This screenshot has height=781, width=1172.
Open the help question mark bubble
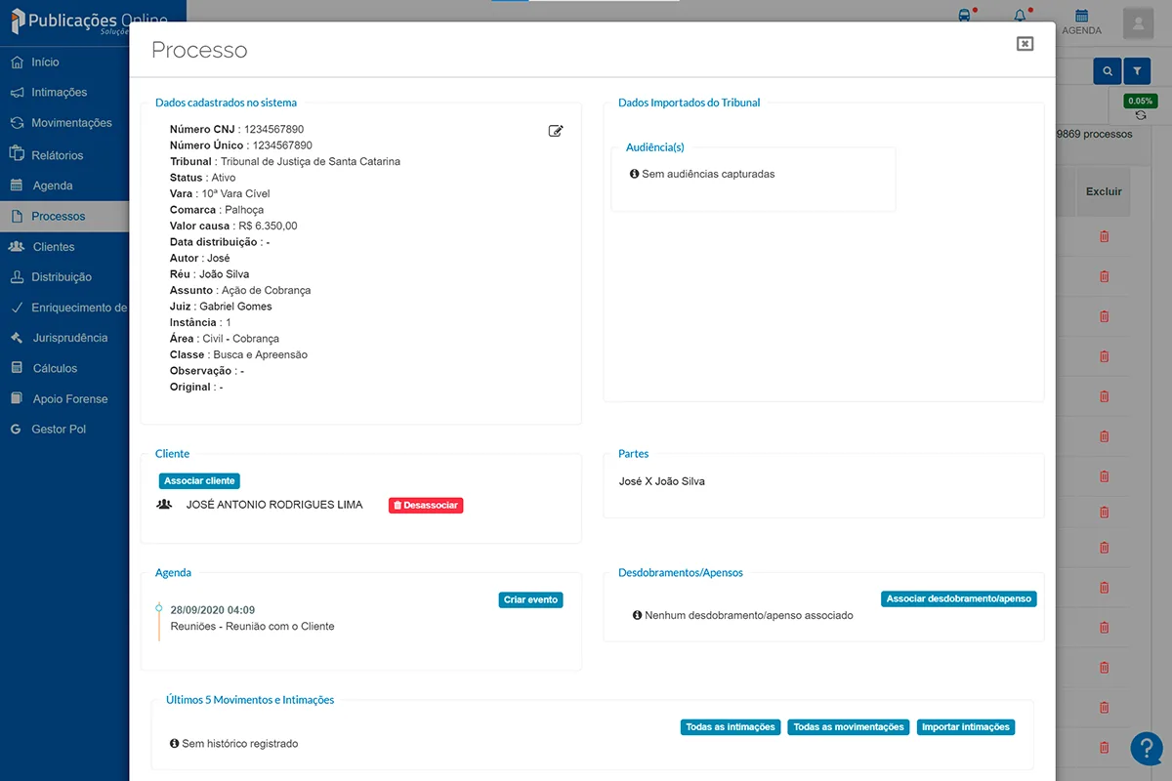pyautogui.click(x=1147, y=748)
